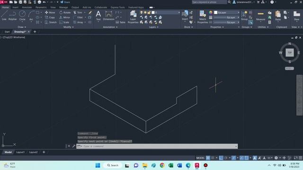The width and height of the screenshot is (303, 170).
Task: Open the Trim tool dropdown arrow
Action: coord(85,12)
